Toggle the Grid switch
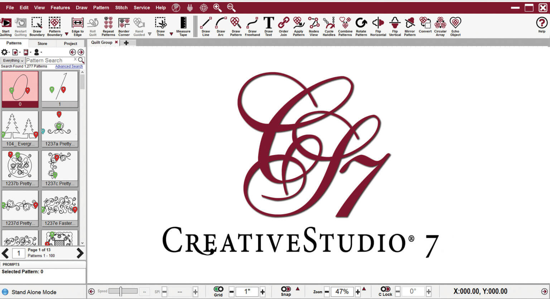550x299 pixels. coord(218,289)
